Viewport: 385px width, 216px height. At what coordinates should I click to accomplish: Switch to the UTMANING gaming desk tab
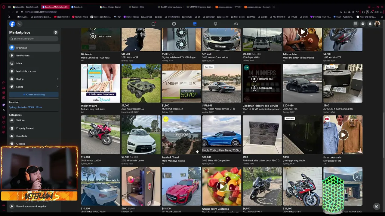click(199, 7)
